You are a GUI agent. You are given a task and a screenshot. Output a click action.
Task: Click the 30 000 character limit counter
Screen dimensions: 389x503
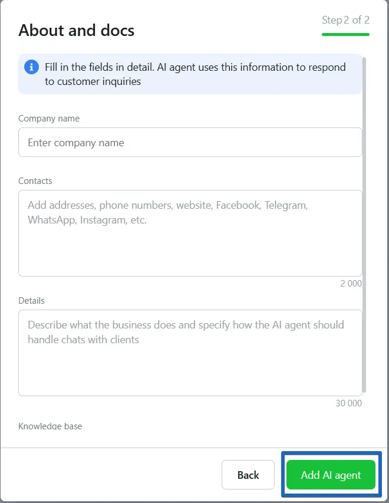[349, 403]
